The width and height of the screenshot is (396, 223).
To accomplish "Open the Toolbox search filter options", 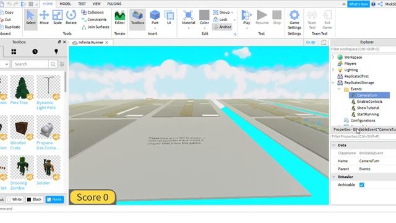I will pyautogui.click(x=62, y=64).
